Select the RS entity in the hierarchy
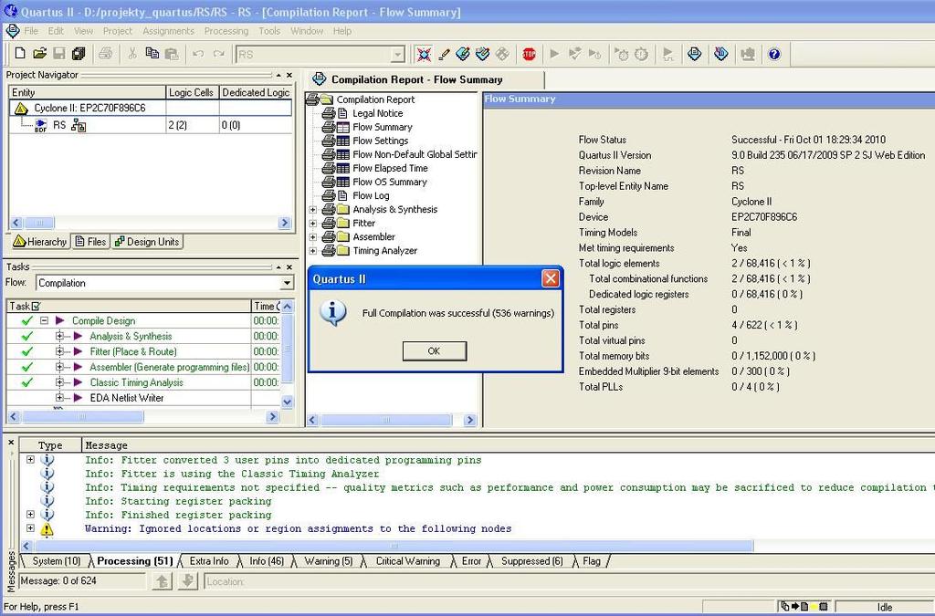Image resolution: width=935 pixels, height=616 pixels. pyautogui.click(x=59, y=125)
